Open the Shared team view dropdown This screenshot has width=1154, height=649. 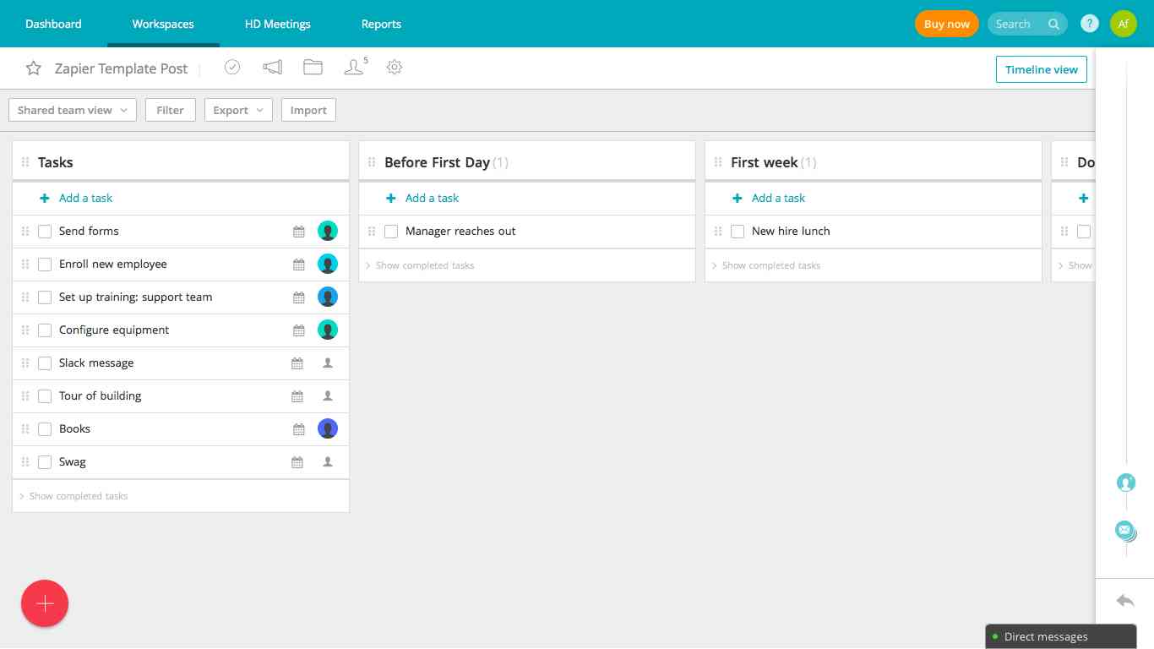pos(72,110)
